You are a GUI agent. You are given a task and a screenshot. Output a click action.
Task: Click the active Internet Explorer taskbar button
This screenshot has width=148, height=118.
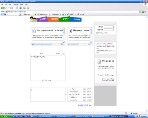119,116
